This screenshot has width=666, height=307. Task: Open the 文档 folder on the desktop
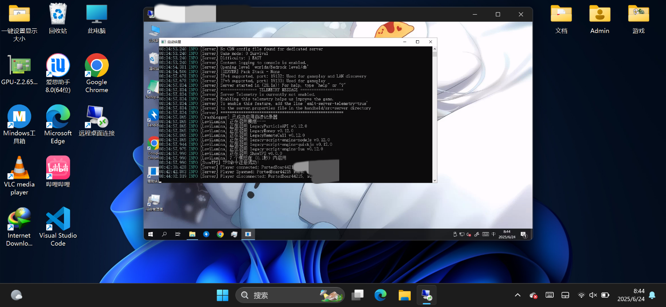[x=561, y=19]
